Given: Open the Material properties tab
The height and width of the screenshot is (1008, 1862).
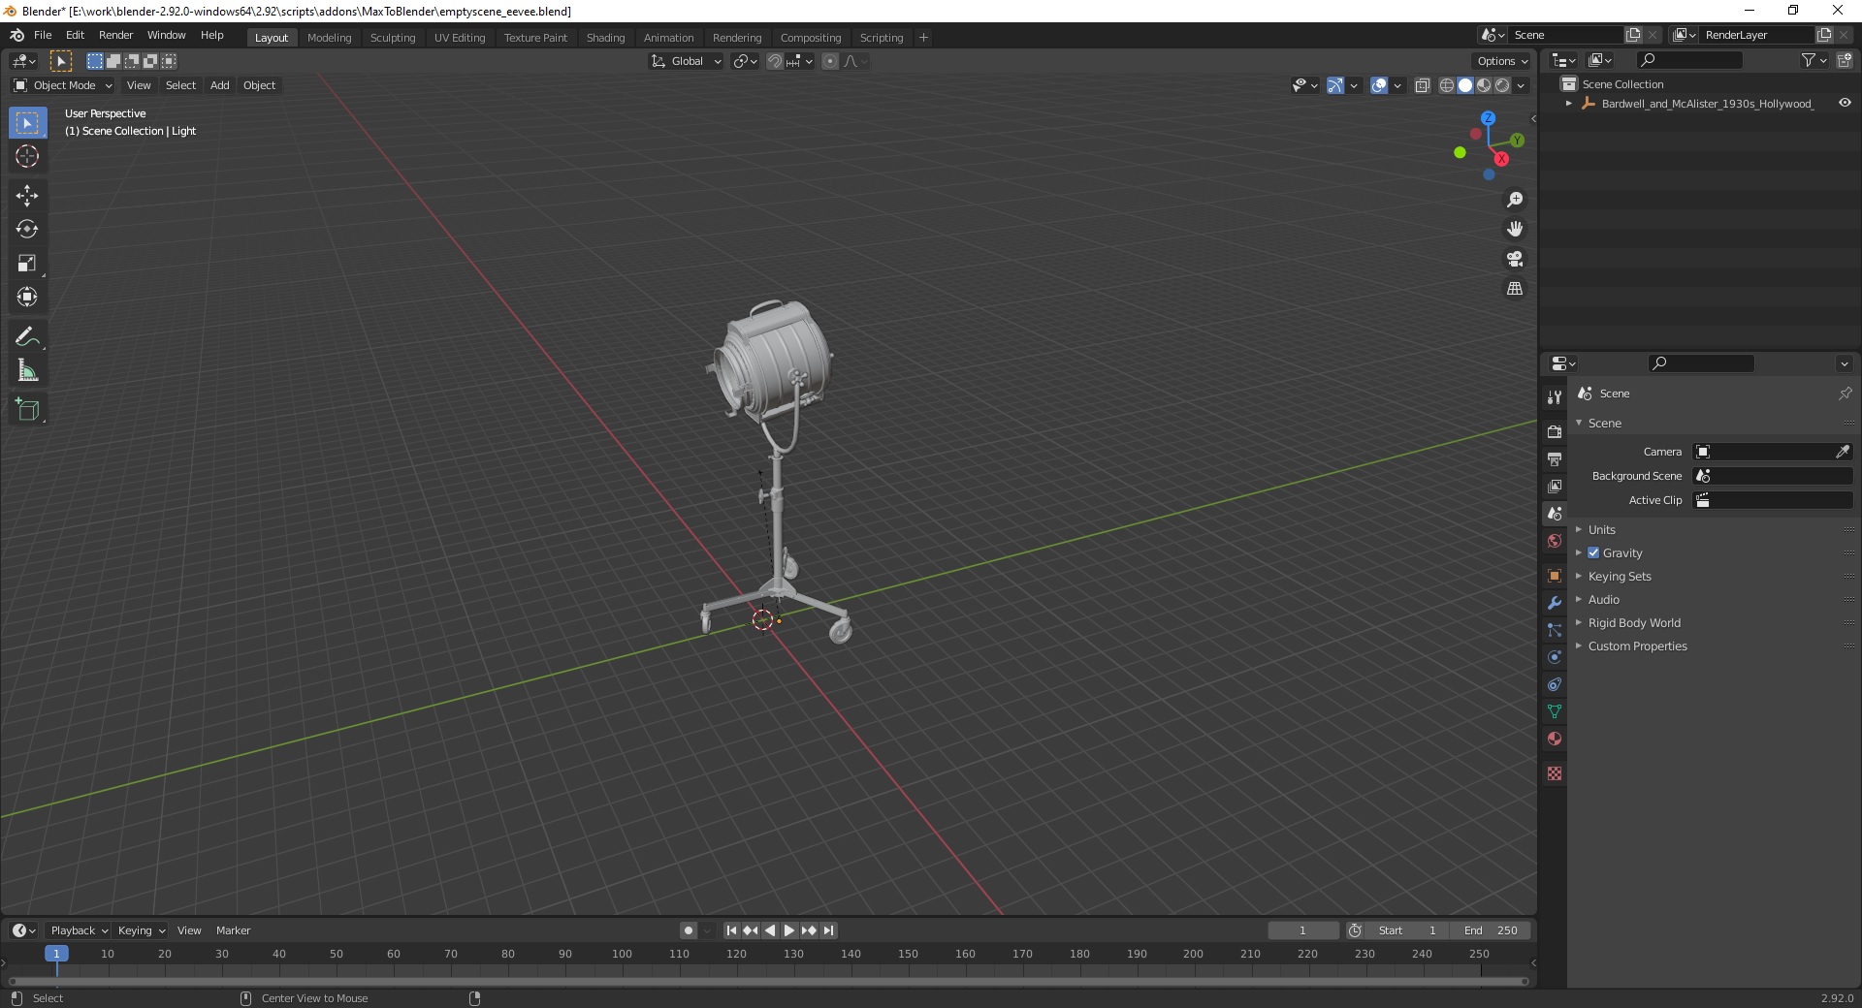Looking at the screenshot, I should (x=1555, y=739).
